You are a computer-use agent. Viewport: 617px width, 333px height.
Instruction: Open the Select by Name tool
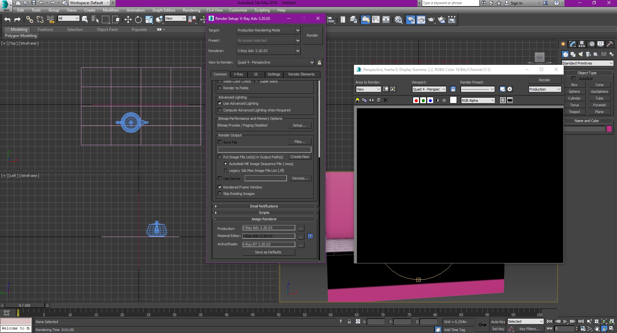[95, 20]
